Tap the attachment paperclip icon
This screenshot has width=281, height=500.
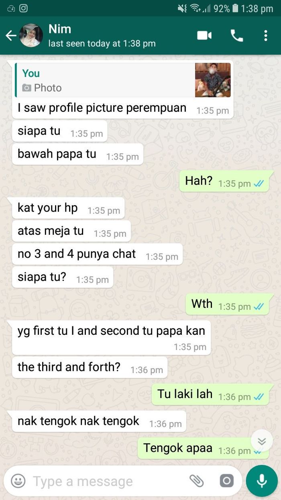point(196,481)
